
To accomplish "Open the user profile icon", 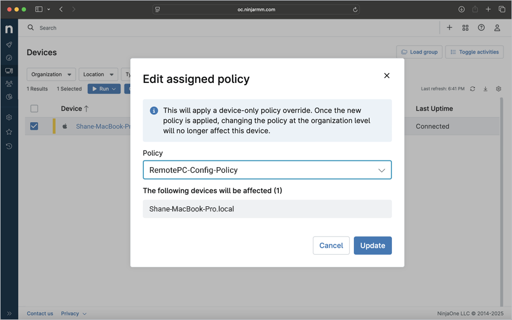I will tap(497, 28).
